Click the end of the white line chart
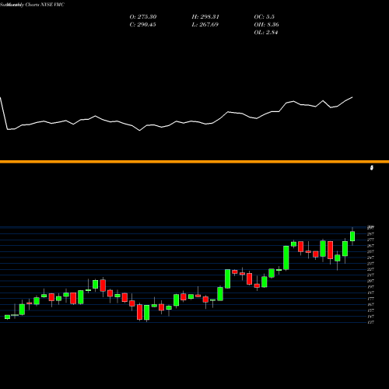 [x=352, y=97]
